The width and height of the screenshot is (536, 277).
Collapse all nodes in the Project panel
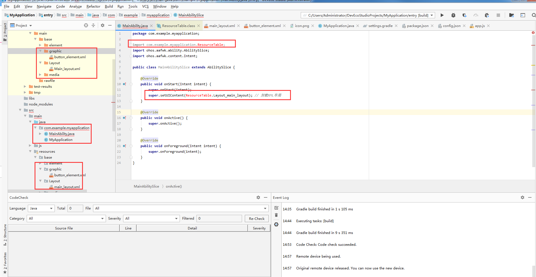click(x=93, y=25)
